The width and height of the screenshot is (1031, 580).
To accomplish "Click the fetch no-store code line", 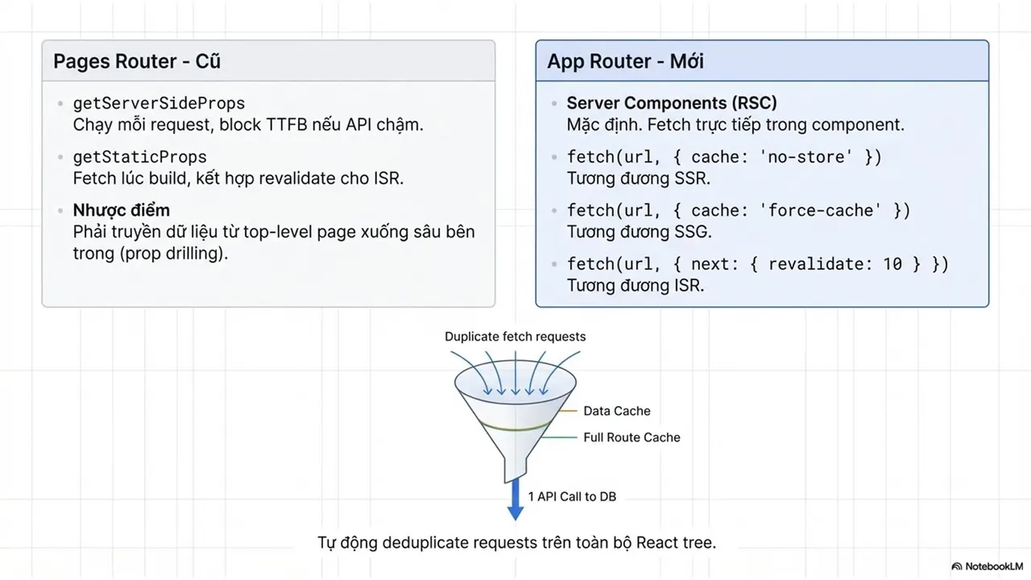I will (724, 157).
